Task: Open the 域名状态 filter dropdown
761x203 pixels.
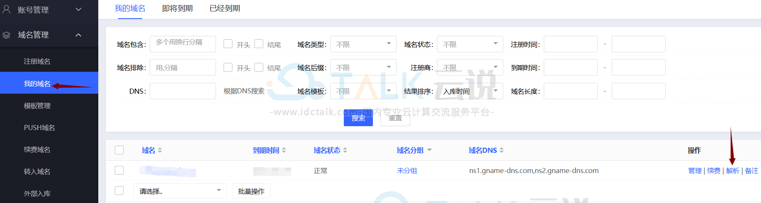Action: click(x=470, y=44)
